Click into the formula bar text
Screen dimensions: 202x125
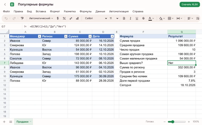click(x=48, y=27)
